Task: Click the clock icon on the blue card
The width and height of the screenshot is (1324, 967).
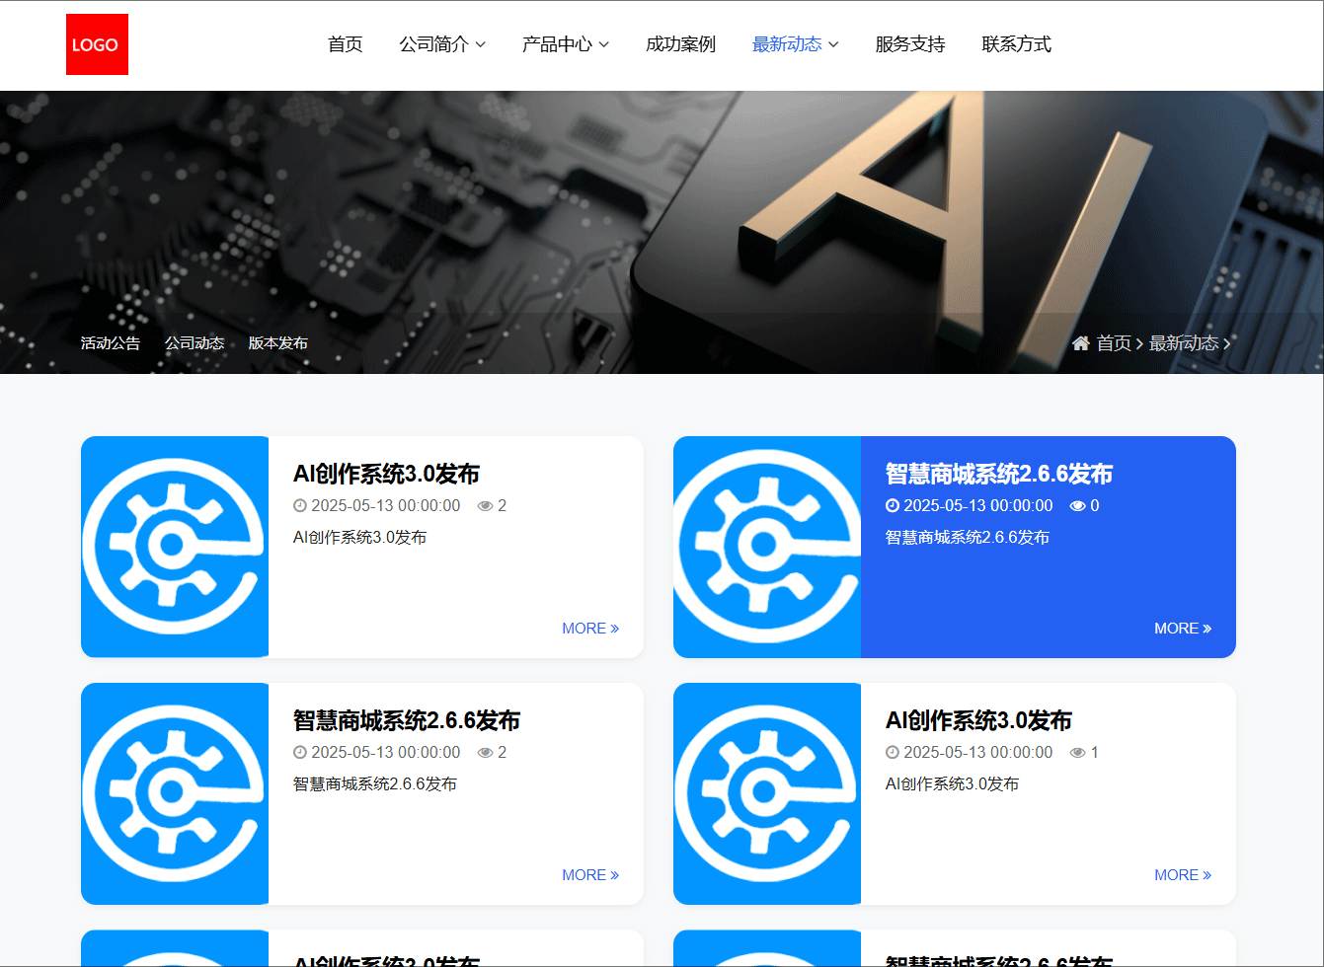Action: [x=893, y=505]
